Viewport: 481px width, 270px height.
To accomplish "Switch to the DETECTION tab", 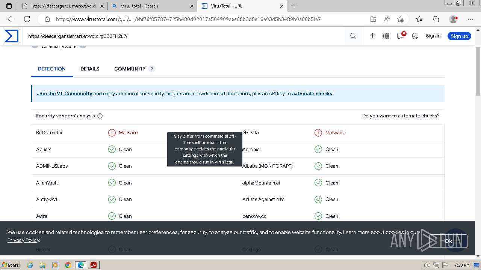I will point(52,69).
